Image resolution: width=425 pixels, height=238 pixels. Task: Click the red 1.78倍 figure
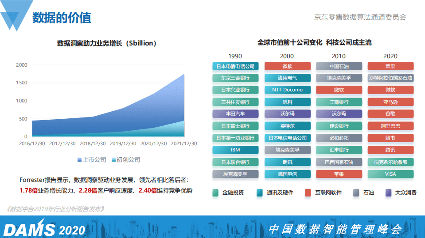point(28,190)
